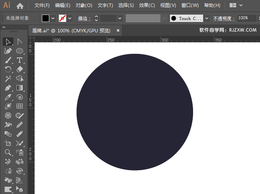The height and width of the screenshot is (194, 260).
Task: Choose the Pencil tool
Action: tap(20, 134)
